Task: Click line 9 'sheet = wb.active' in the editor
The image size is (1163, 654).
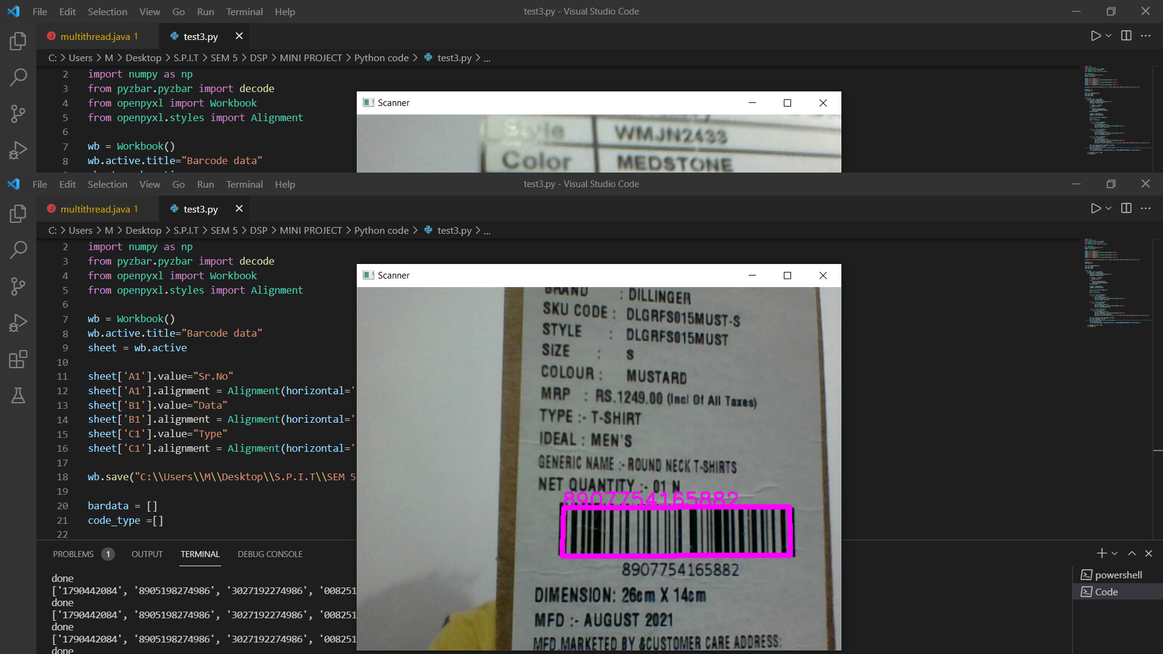Action: coord(138,348)
